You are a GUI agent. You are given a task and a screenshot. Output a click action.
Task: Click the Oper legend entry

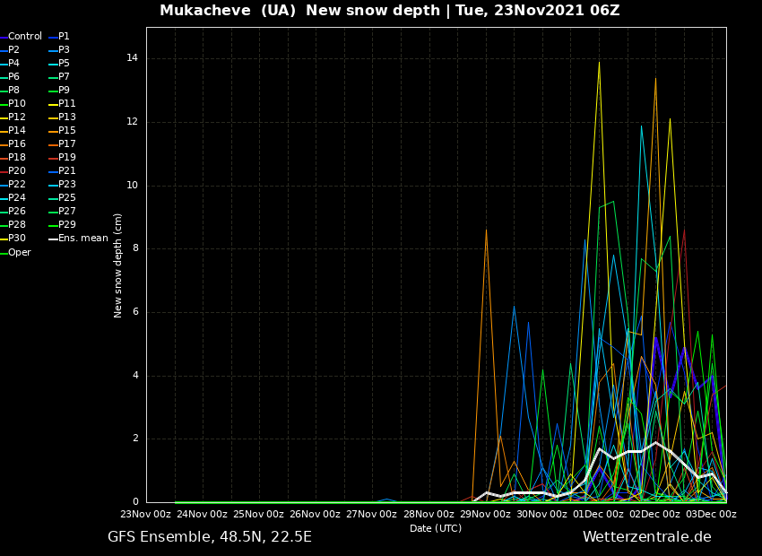click(19, 253)
